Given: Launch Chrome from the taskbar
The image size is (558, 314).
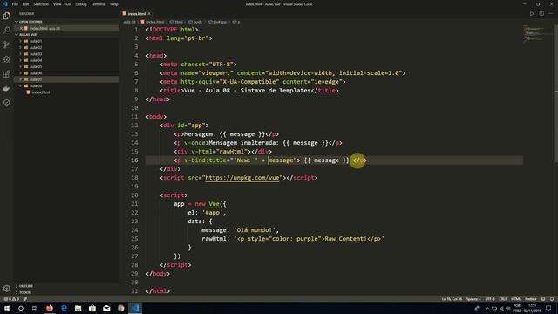Looking at the screenshot, I should coord(121,308).
